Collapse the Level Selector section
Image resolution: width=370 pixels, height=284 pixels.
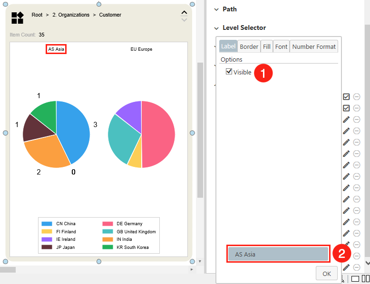tap(216, 28)
